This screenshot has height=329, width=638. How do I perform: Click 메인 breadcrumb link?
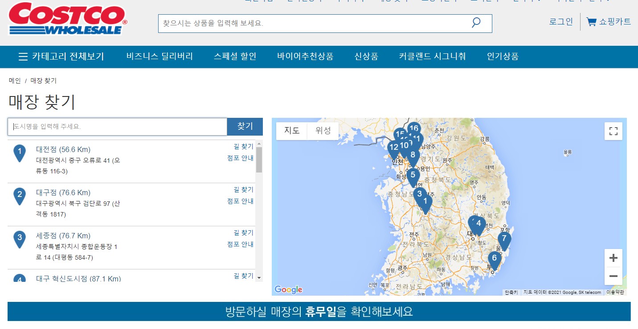15,80
